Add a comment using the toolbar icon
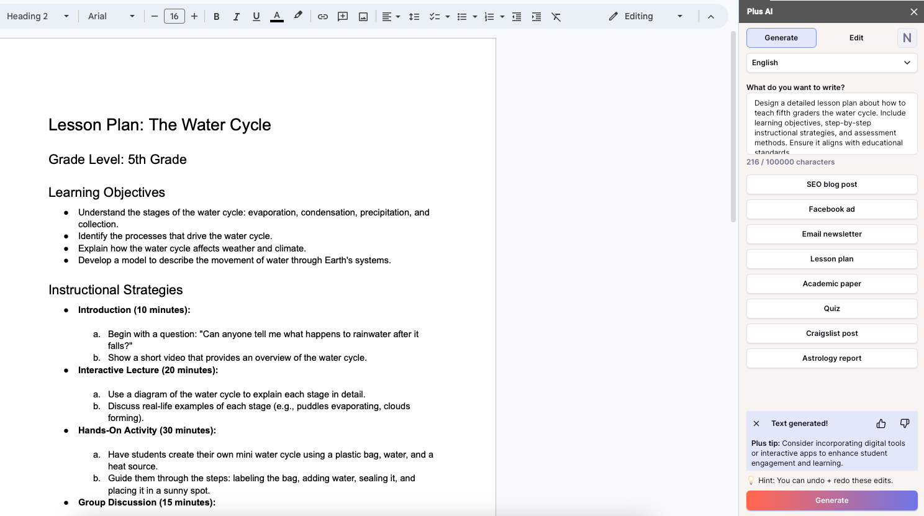The height and width of the screenshot is (516, 924). 343,17
